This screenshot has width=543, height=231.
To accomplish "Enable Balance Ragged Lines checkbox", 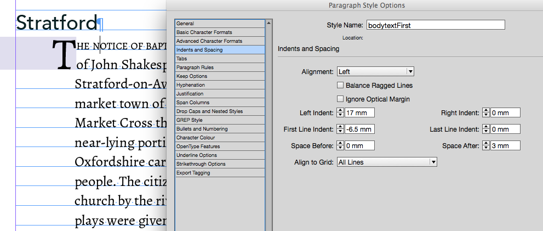I will [340, 85].
